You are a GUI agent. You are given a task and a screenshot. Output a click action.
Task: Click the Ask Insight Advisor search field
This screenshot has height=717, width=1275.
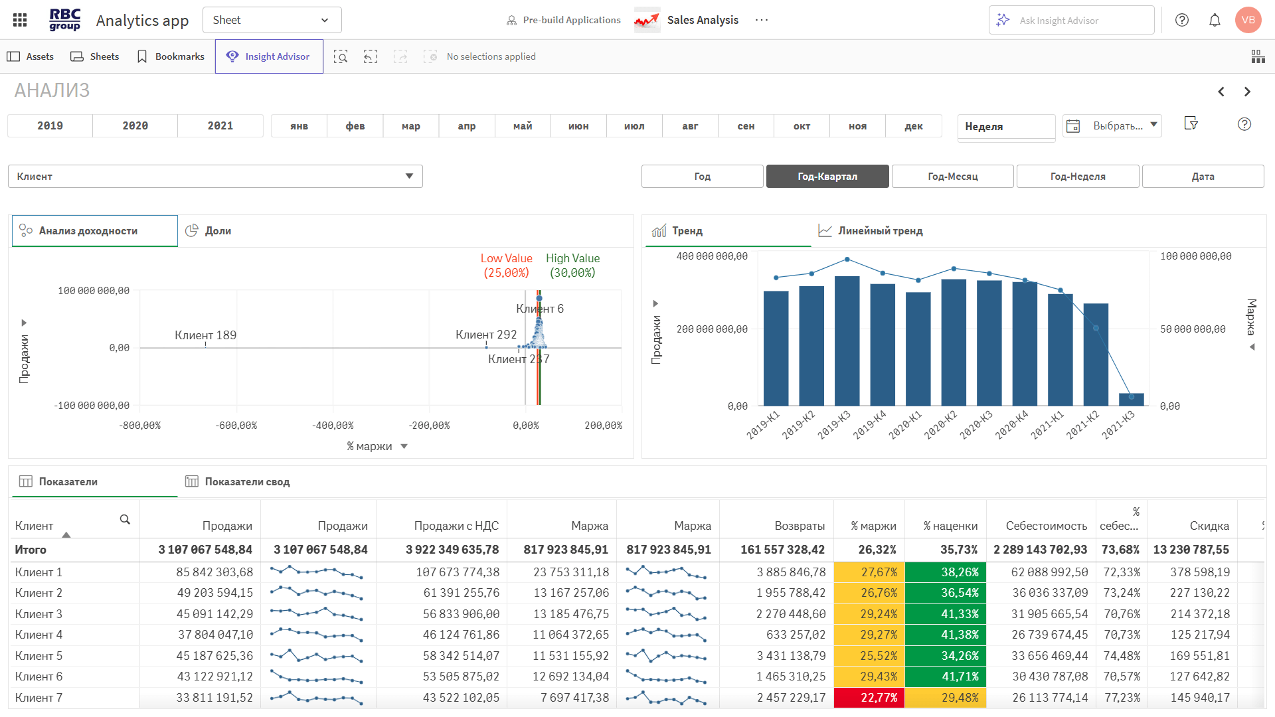pos(1071,20)
